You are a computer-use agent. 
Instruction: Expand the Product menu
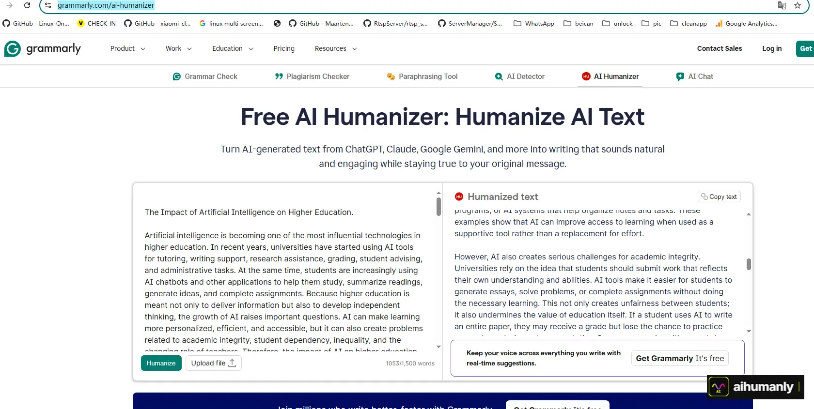point(127,48)
